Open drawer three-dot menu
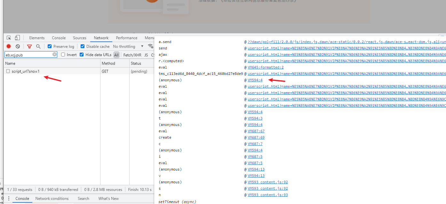The height and width of the screenshot is (204, 446). [x=9, y=198]
